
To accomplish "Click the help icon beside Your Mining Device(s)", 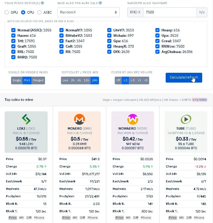I will pos(42,3).
